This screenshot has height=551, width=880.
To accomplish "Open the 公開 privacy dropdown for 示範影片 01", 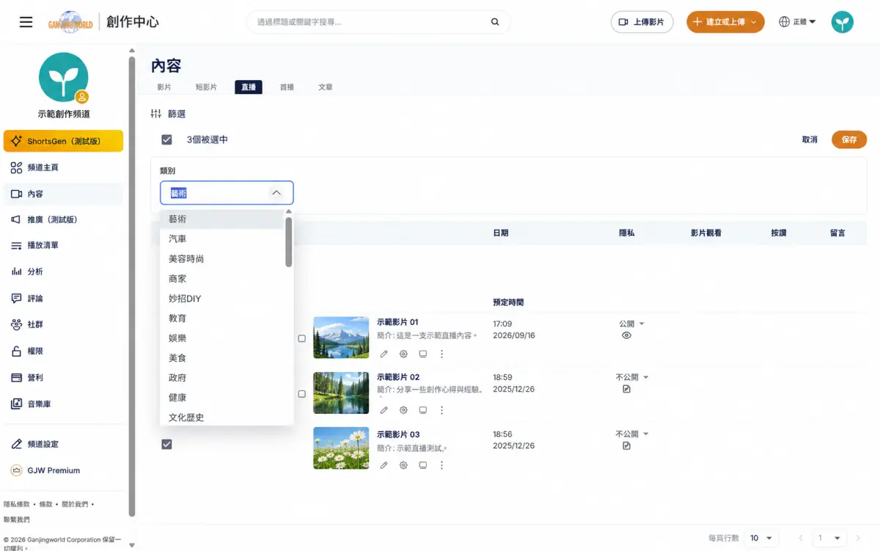I will pyautogui.click(x=631, y=324).
